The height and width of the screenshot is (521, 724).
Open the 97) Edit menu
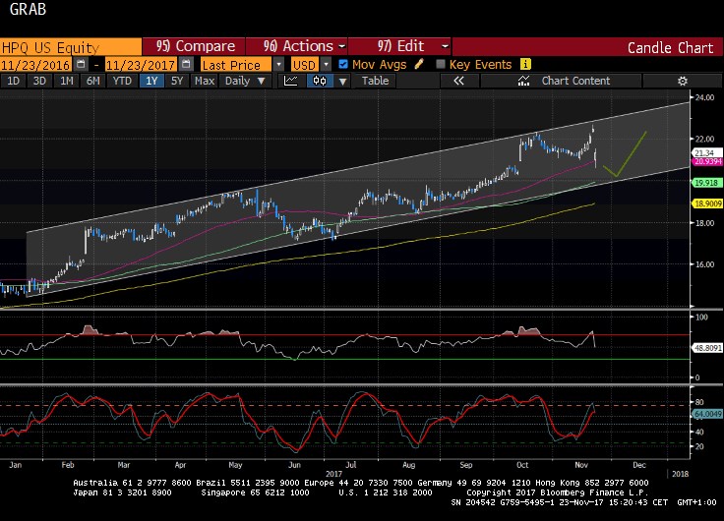point(399,46)
